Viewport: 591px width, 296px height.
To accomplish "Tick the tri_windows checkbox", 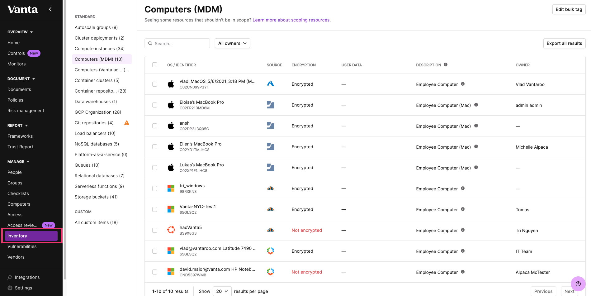I will [155, 189].
